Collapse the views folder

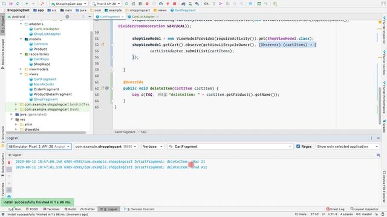pyautogui.click(x=21, y=74)
